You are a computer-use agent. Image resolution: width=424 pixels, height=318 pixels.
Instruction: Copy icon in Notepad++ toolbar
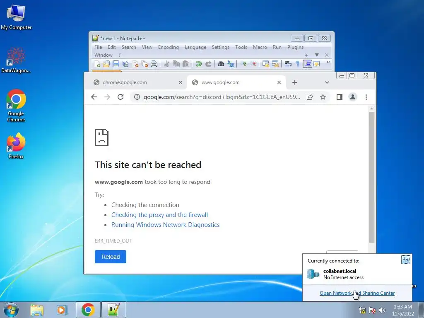coord(176,64)
